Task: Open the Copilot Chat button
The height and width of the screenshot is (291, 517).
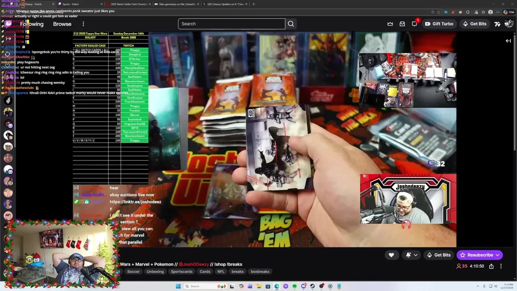Action: tap(508, 12)
